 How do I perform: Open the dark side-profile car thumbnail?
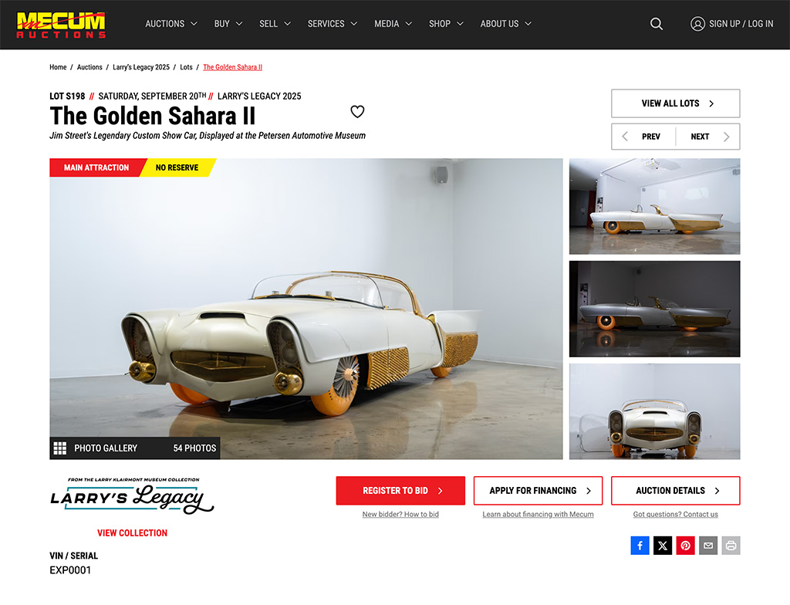[654, 309]
